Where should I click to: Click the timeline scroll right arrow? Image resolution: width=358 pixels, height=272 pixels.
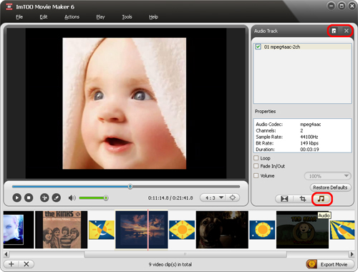coord(352,254)
